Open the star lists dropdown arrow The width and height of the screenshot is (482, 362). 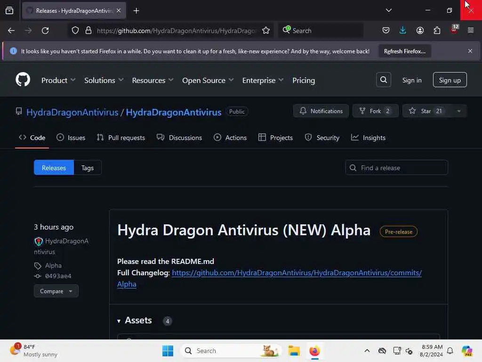[458, 111]
